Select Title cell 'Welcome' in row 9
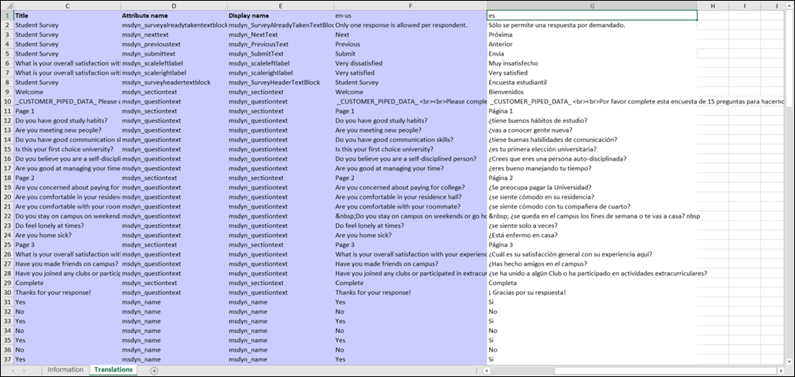The width and height of the screenshot is (795, 377). pyautogui.click(x=67, y=92)
